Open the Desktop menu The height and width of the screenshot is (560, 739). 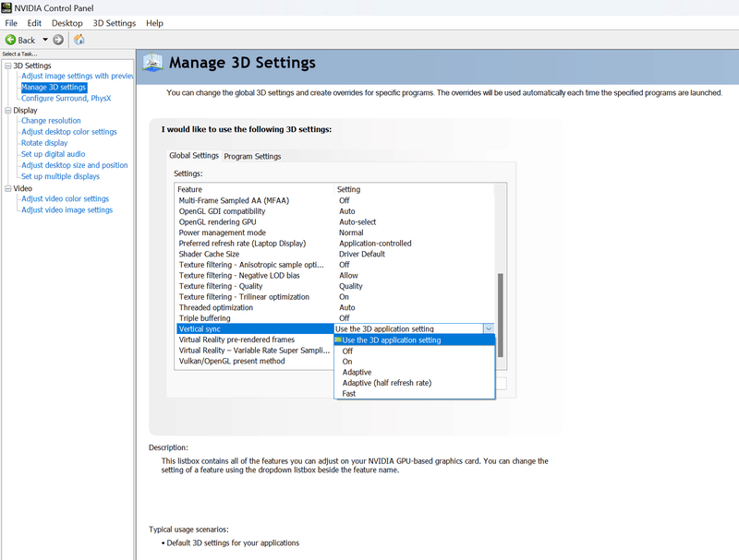(67, 23)
